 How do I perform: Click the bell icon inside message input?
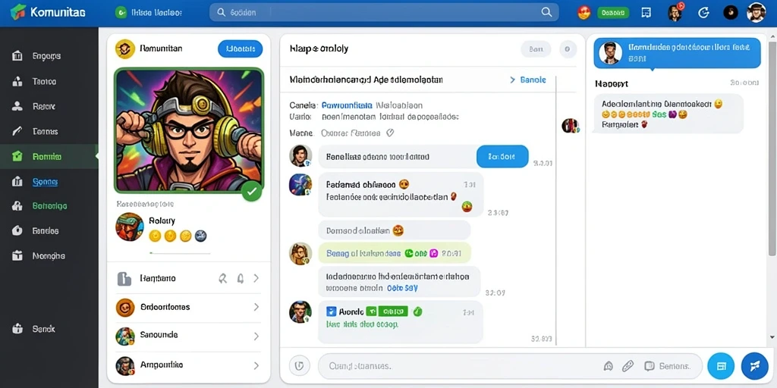pos(609,366)
